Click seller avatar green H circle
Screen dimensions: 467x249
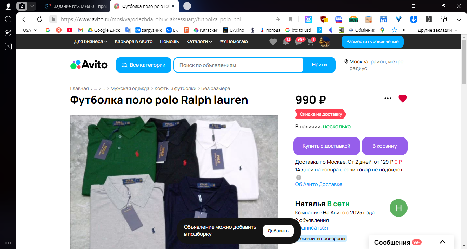pos(399,208)
